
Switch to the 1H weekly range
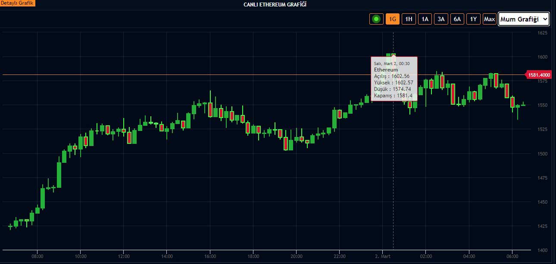coord(409,19)
